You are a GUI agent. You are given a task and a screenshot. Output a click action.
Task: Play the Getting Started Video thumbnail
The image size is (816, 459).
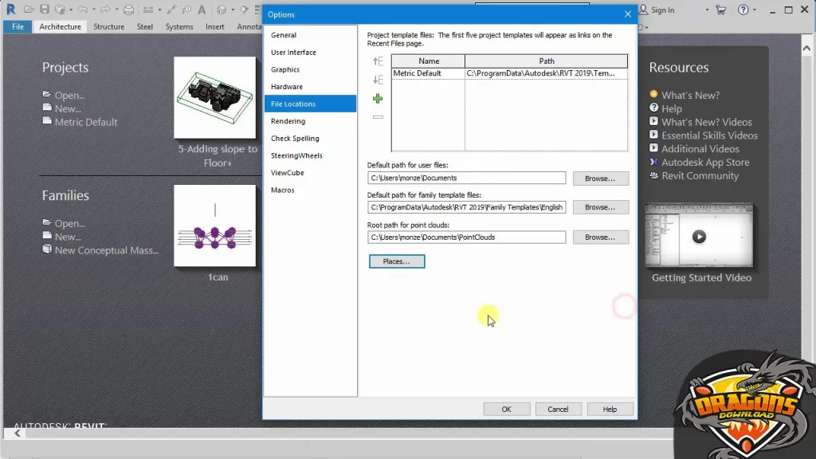pyautogui.click(x=699, y=236)
